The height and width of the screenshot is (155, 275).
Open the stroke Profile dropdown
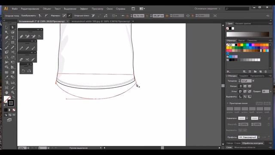[259, 137]
